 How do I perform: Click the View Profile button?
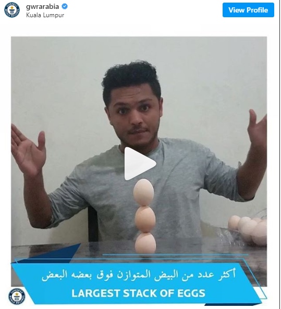pyautogui.click(x=248, y=10)
